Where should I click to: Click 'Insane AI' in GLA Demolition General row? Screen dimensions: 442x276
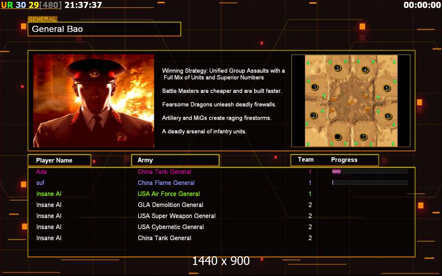49,205
